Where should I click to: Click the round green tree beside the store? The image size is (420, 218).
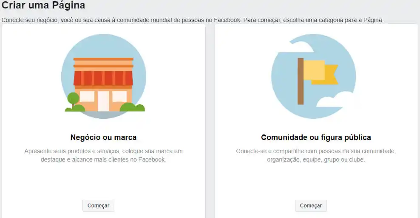point(73,98)
